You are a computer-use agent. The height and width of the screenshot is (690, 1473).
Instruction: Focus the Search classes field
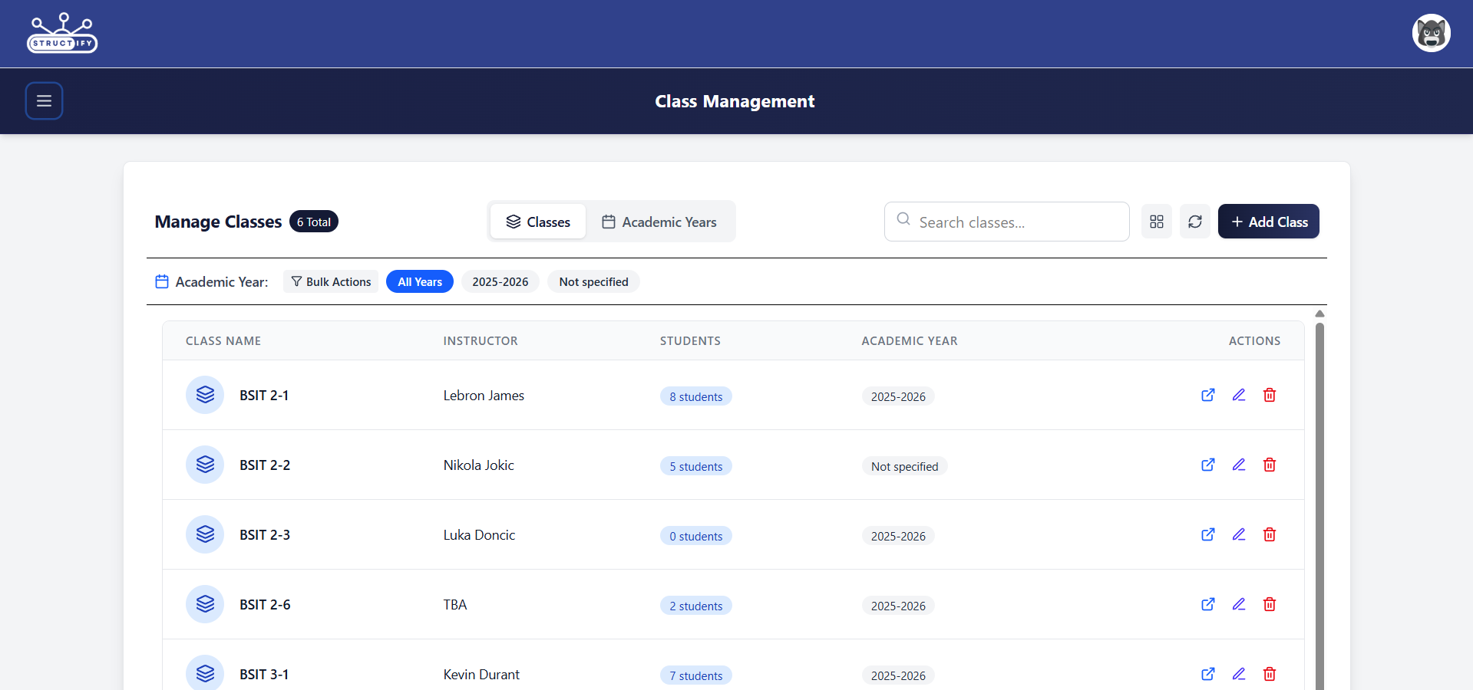[1006, 222]
